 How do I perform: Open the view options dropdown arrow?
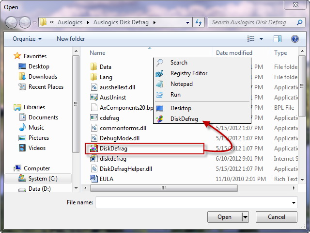click(x=261, y=39)
